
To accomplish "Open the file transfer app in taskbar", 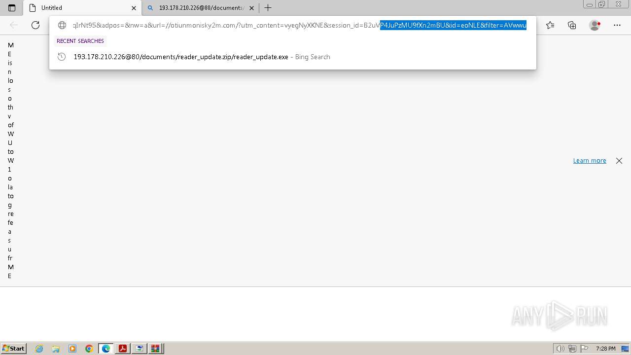I will click(140, 349).
